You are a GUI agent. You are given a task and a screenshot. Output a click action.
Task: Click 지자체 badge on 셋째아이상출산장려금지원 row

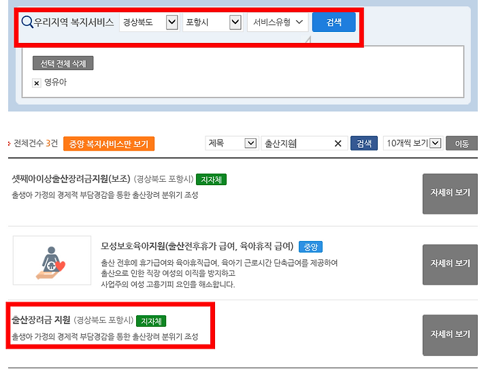tap(211, 180)
